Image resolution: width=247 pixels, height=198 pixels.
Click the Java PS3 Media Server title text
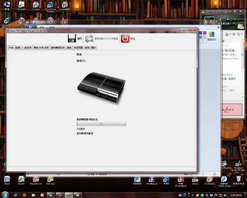click(x=28, y=31)
